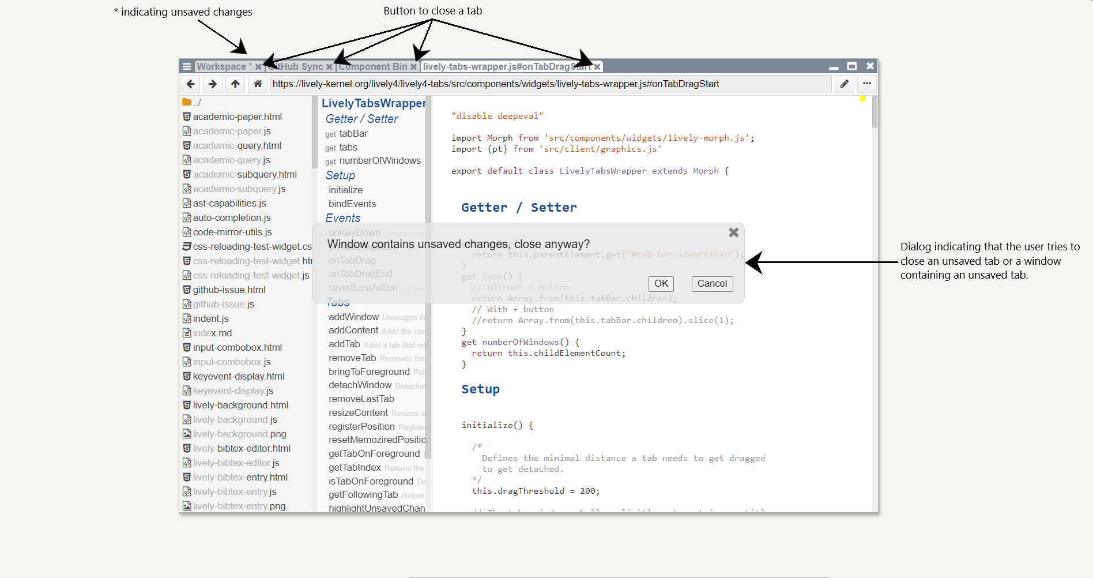
Task: Open ast-capabilities.js in file list
Action: tap(229, 204)
